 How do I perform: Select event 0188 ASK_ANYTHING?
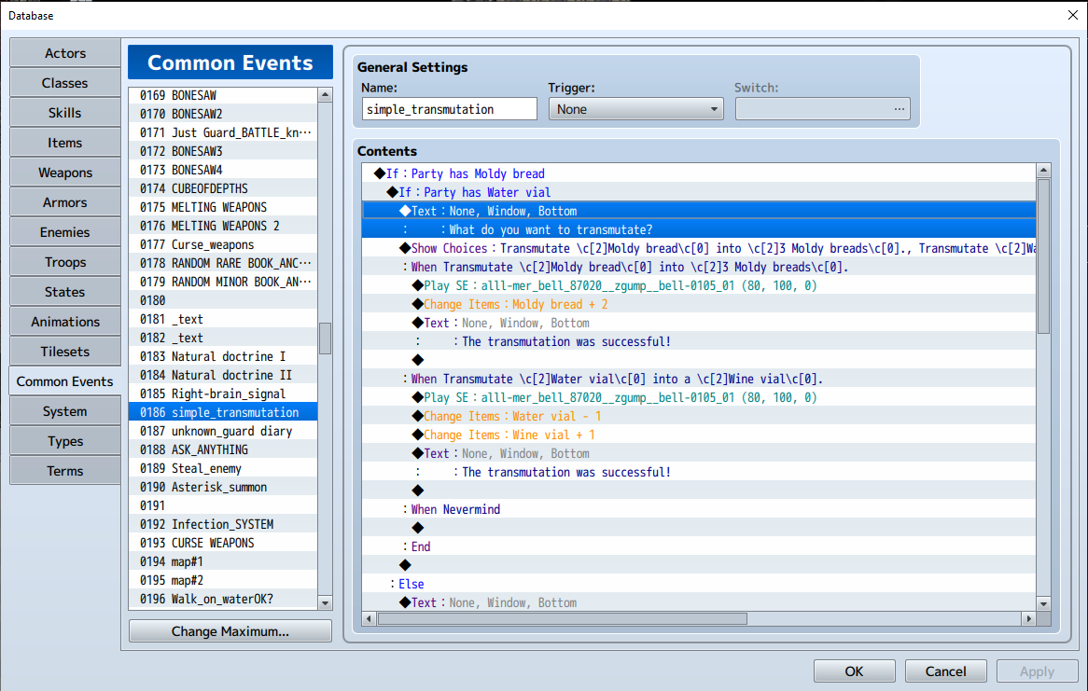(x=223, y=449)
